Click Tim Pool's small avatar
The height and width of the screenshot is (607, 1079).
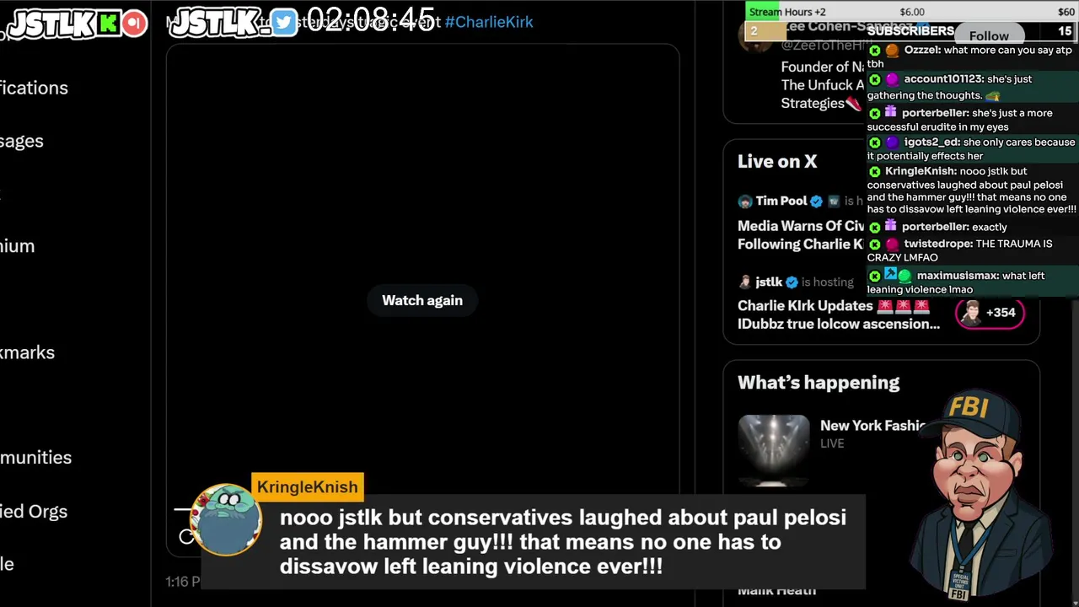744,201
